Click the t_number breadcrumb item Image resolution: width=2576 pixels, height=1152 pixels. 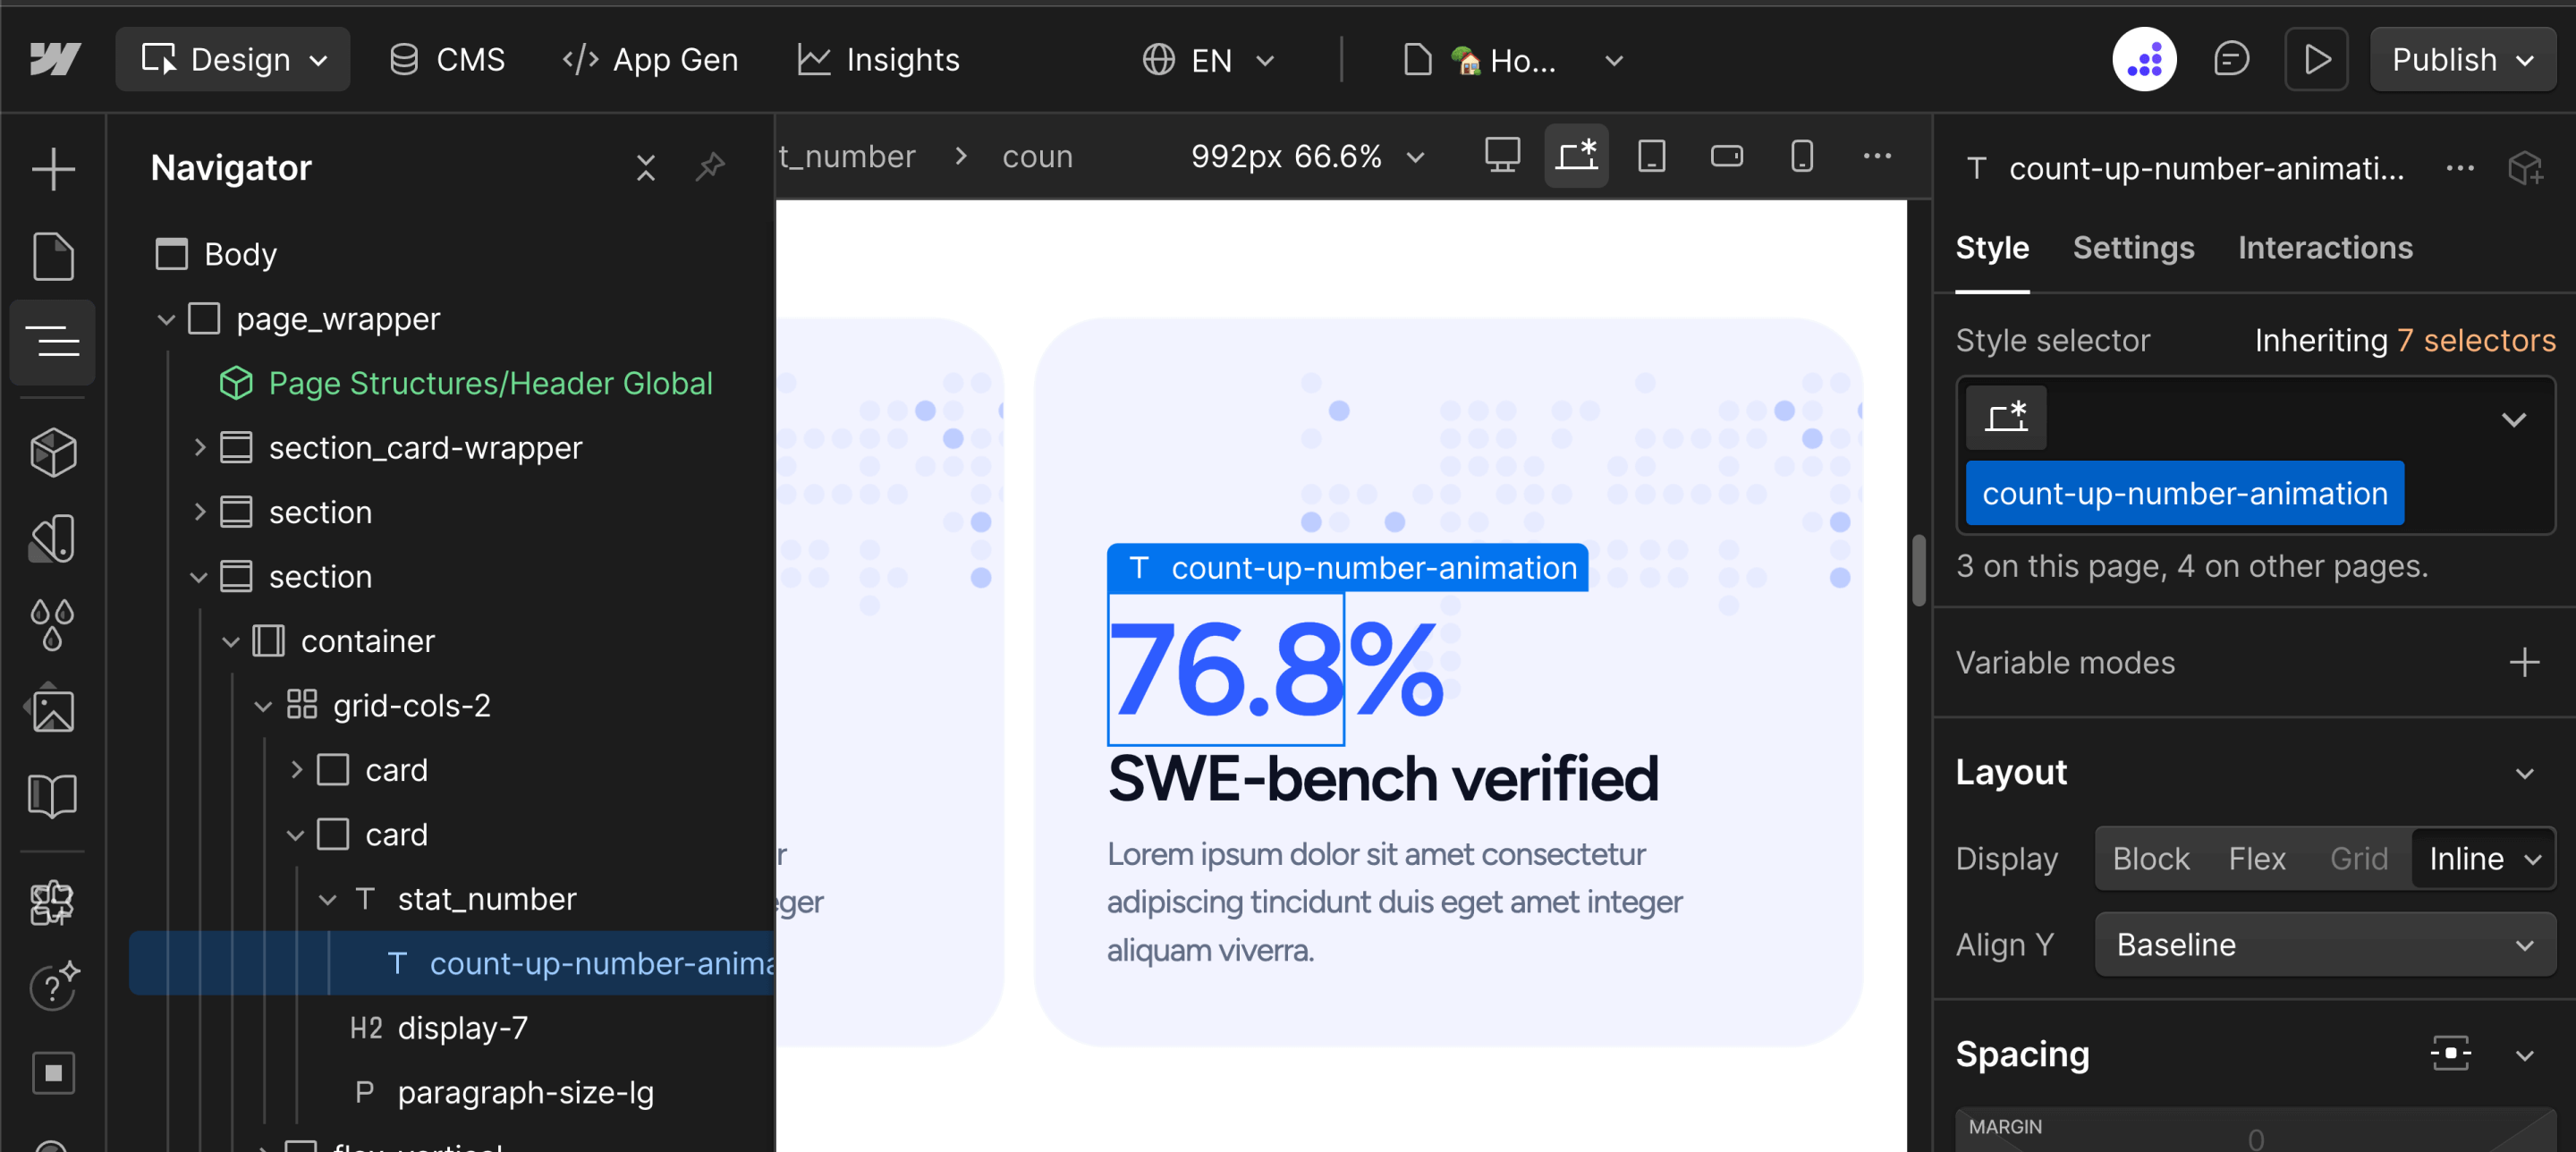pos(846,156)
